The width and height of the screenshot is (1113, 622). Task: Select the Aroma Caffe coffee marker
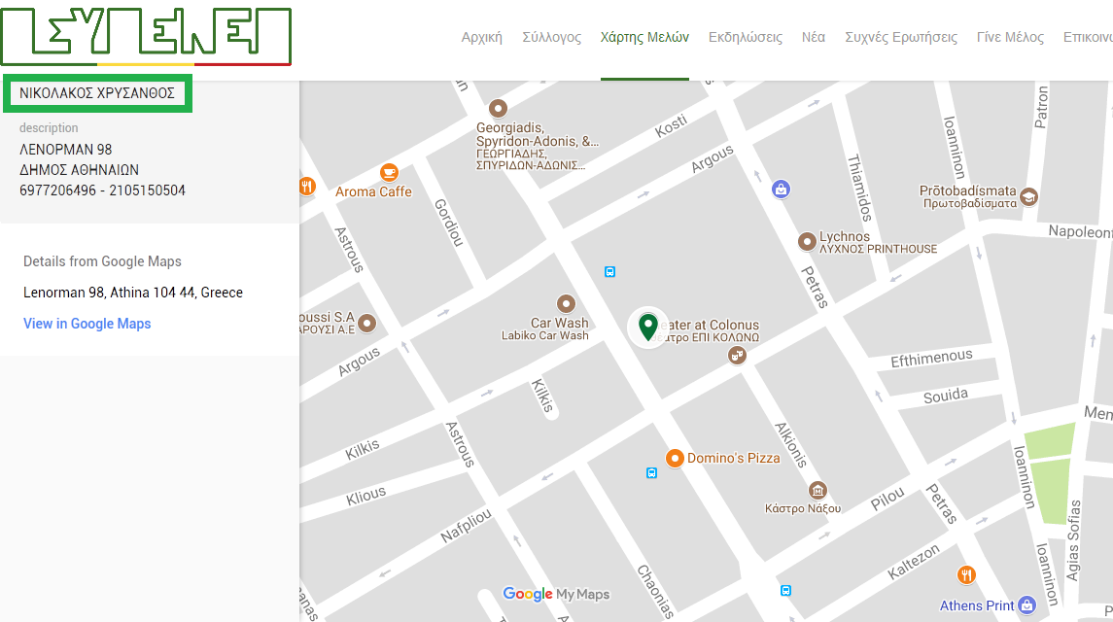coord(389,173)
